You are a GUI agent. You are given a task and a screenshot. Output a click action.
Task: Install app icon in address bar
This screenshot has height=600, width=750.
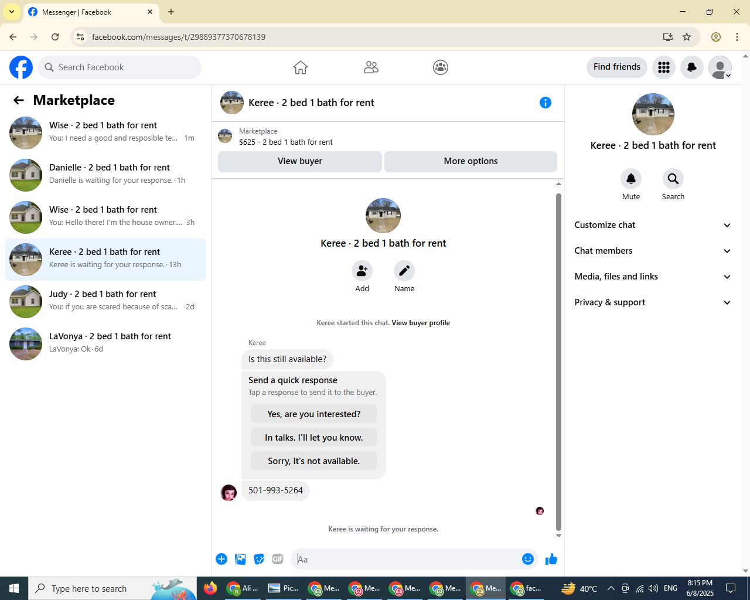[x=668, y=37]
